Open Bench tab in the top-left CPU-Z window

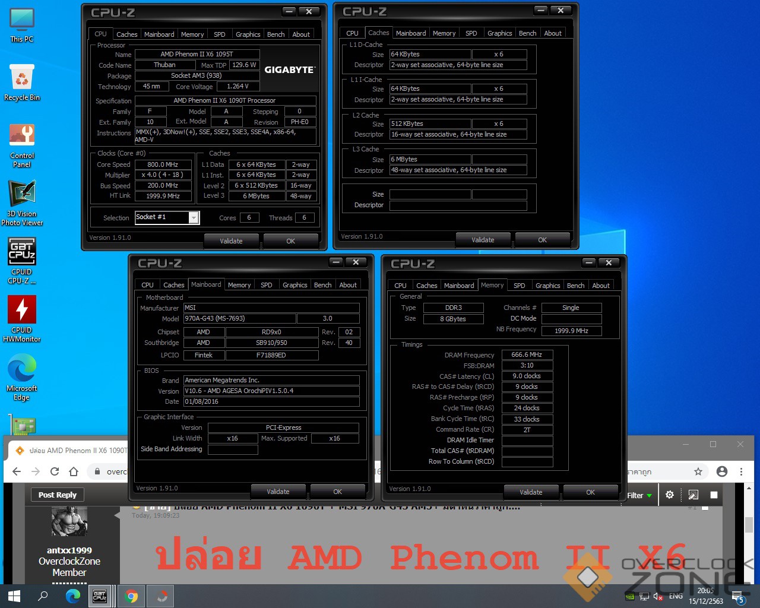tap(275, 34)
